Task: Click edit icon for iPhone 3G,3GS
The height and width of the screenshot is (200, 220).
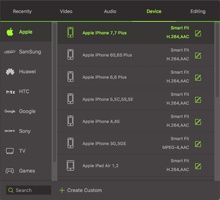Action: pos(198,144)
